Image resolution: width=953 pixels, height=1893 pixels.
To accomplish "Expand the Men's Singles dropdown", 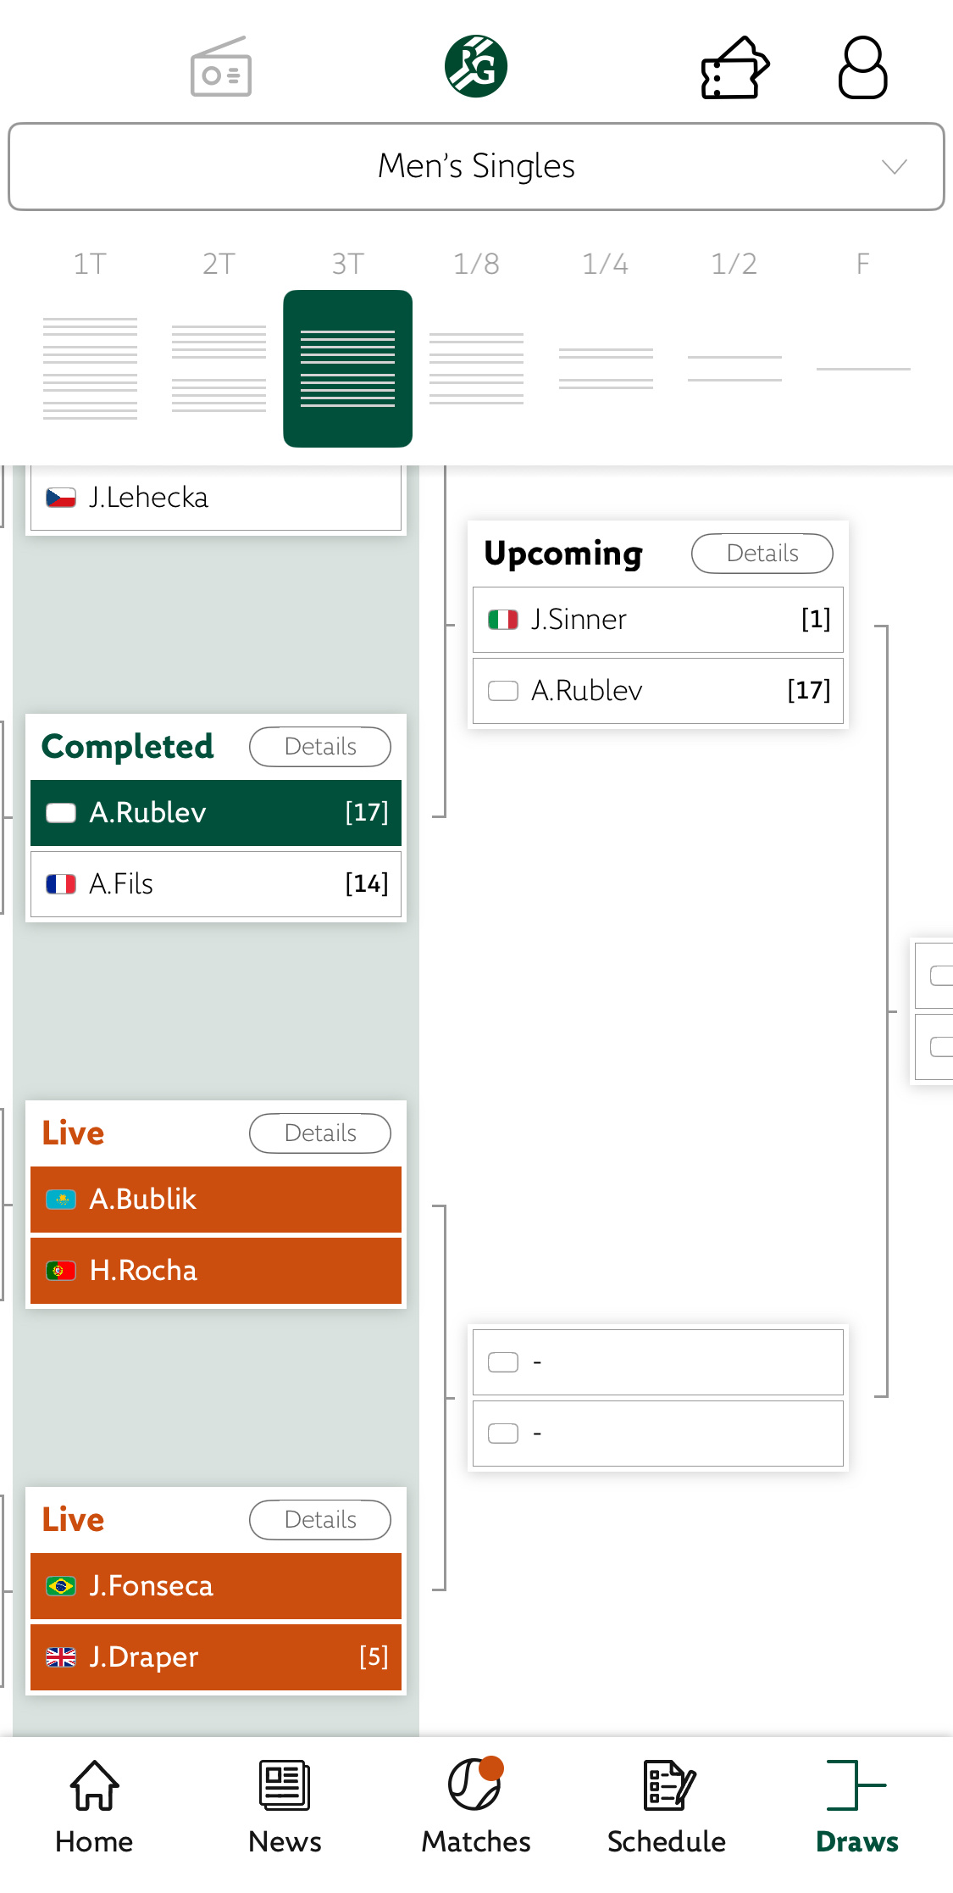I will point(476,166).
